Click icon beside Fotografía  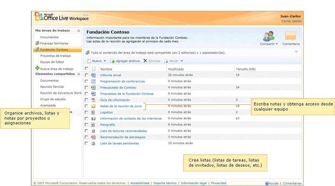tap(93, 125)
